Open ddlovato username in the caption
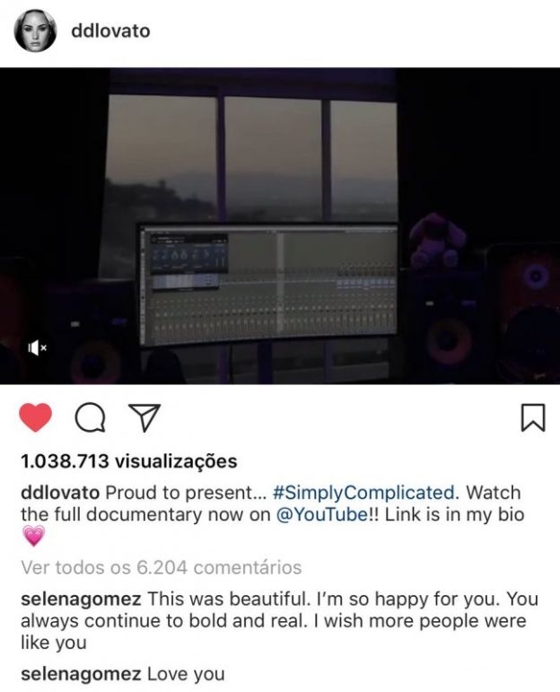 [60, 493]
